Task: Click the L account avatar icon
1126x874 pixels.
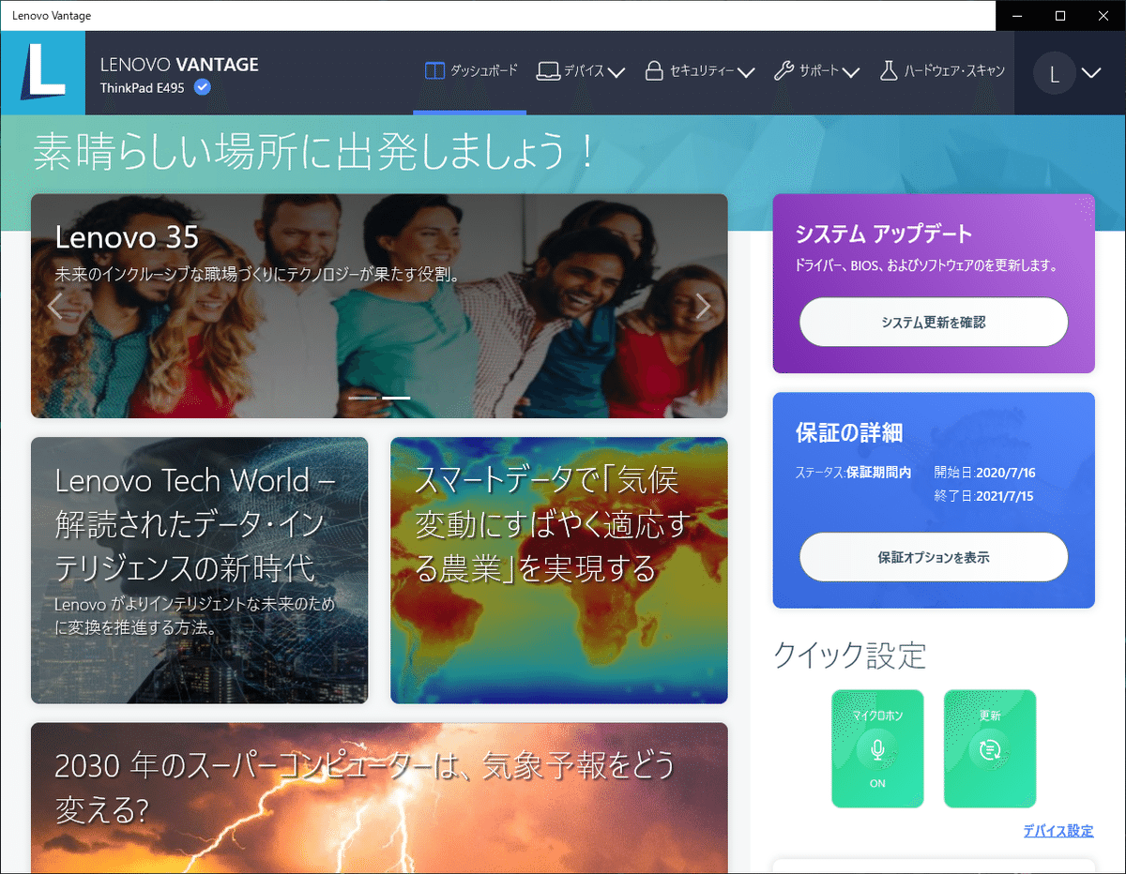Action: click(1053, 72)
